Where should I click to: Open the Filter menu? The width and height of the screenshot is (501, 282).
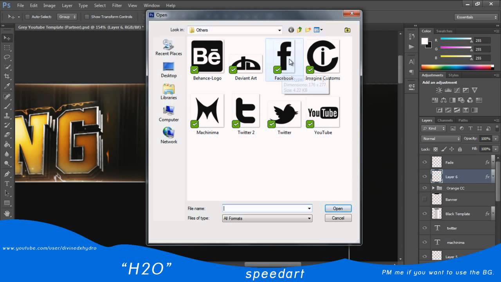117,5
